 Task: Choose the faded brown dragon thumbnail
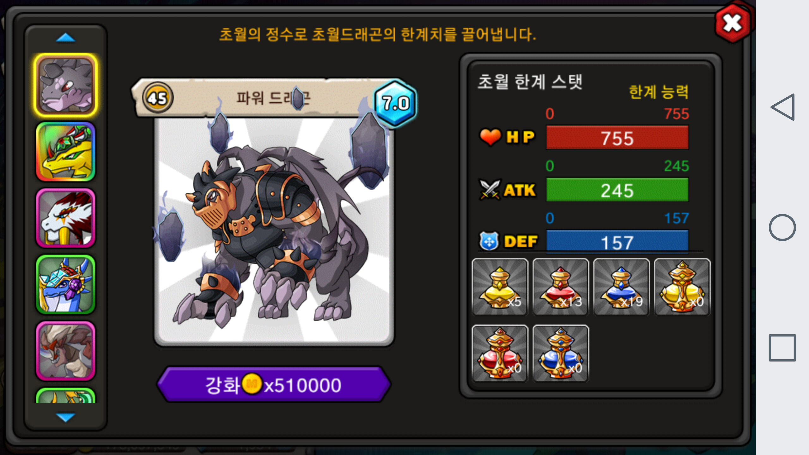tap(65, 351)
